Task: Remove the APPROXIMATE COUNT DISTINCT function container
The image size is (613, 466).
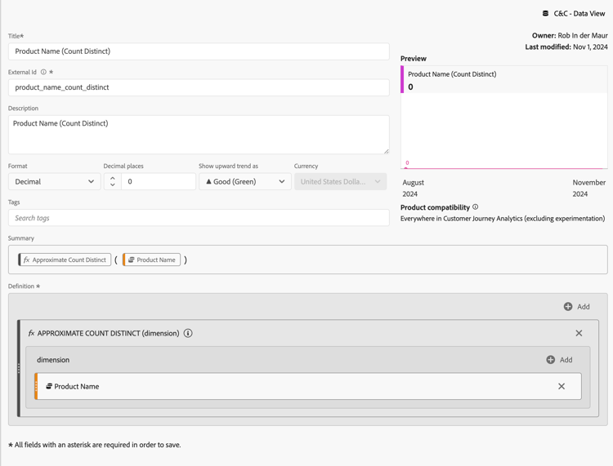Action: click(x=579, y=333)
